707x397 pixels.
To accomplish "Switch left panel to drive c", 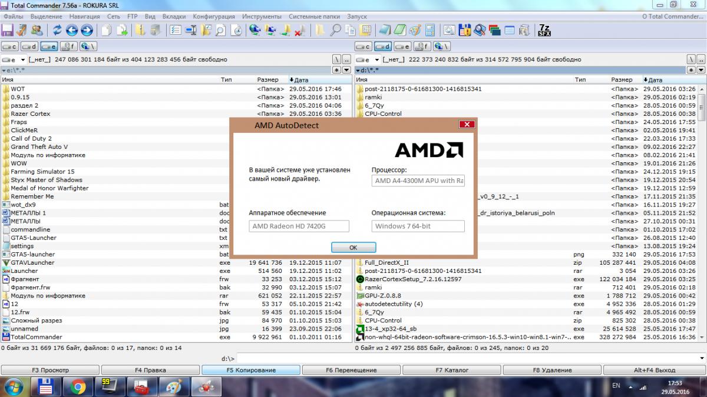I will [10, 46].
